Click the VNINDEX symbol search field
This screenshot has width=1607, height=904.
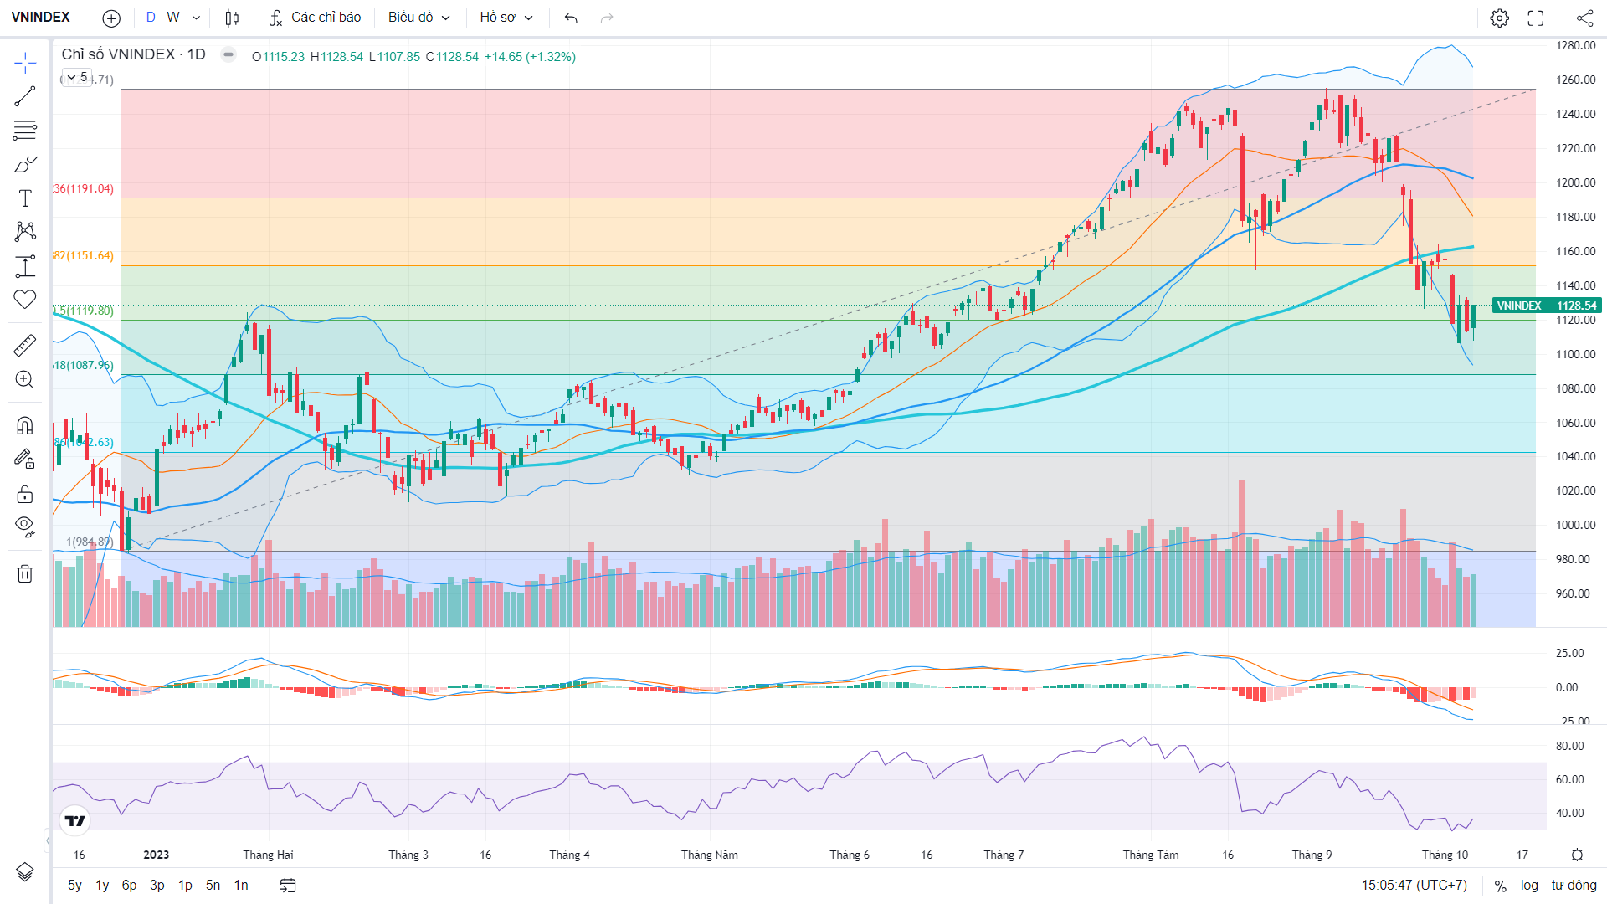pyautogui.click(x=41, y=18)
